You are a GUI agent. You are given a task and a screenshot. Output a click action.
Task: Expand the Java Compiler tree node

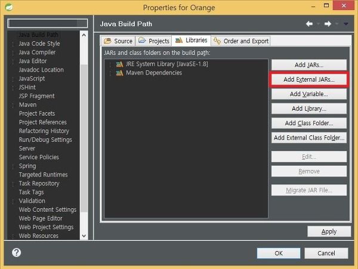(13, 52)
